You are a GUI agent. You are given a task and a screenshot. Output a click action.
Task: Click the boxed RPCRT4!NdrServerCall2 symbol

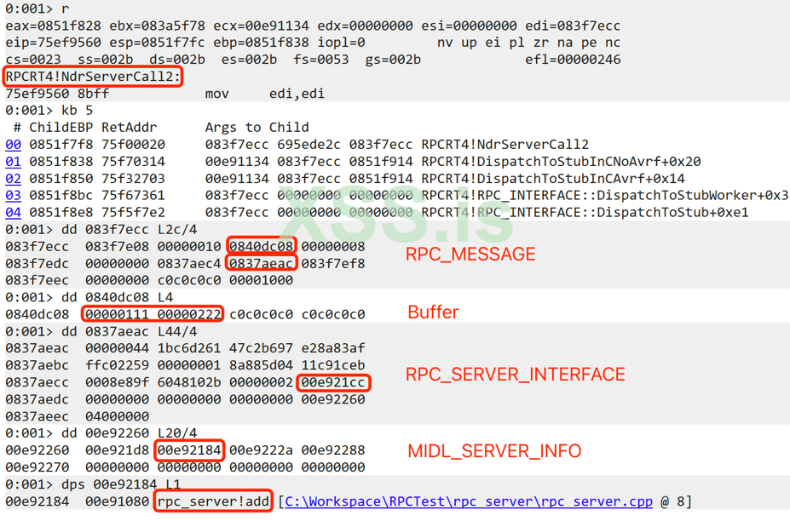(x=93, y=77)
